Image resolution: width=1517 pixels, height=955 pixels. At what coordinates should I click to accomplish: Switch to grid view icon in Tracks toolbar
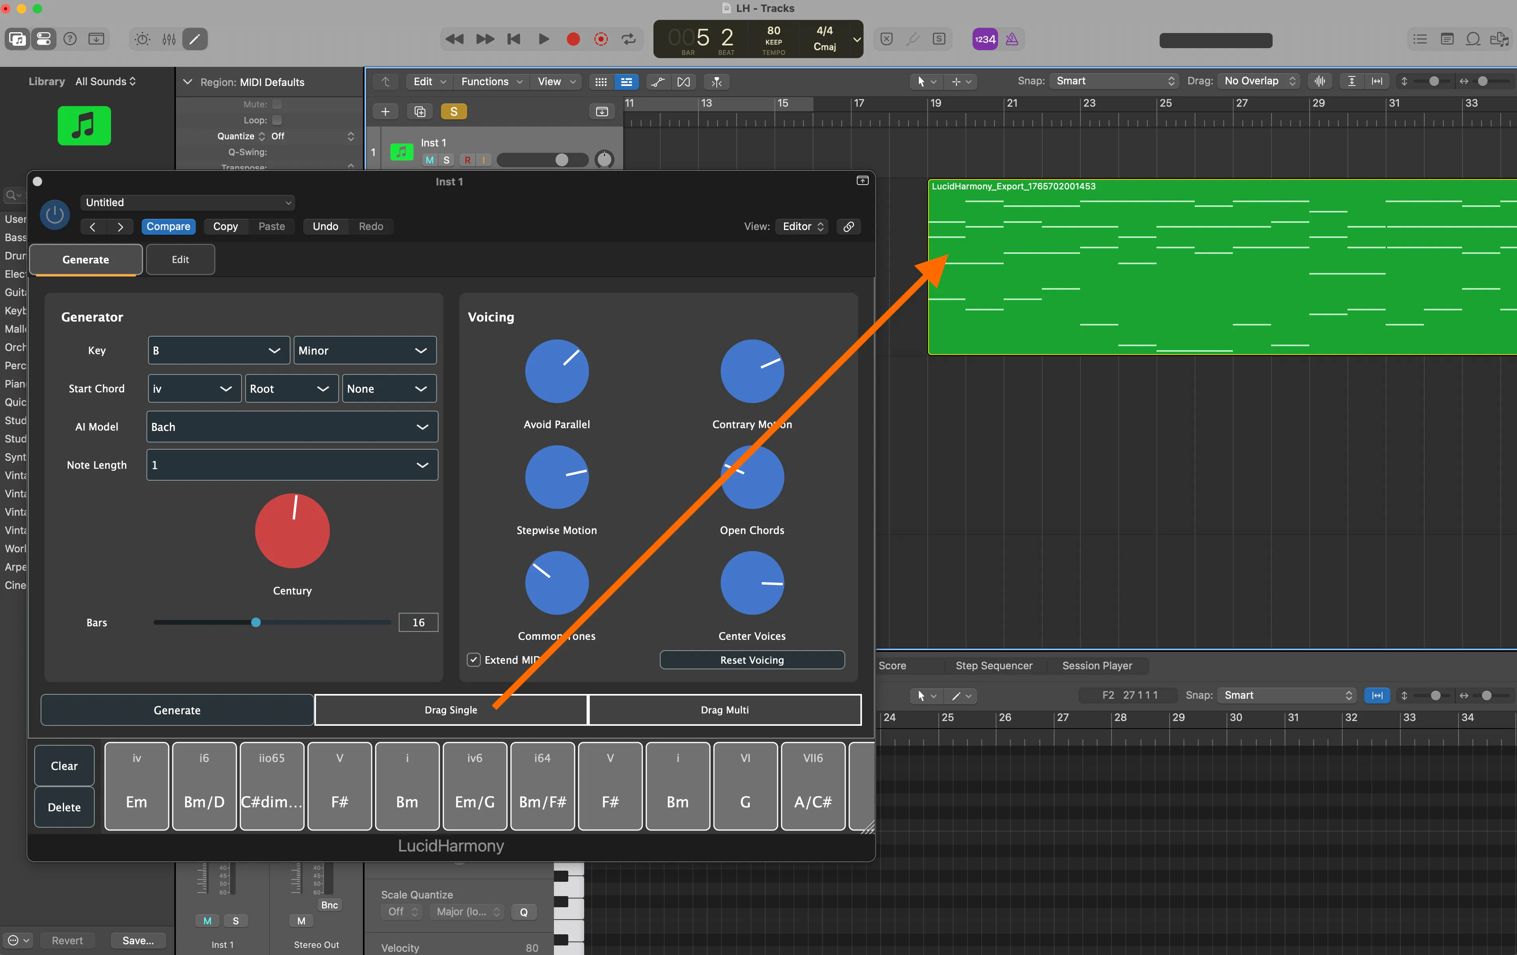tap(601, 81)
